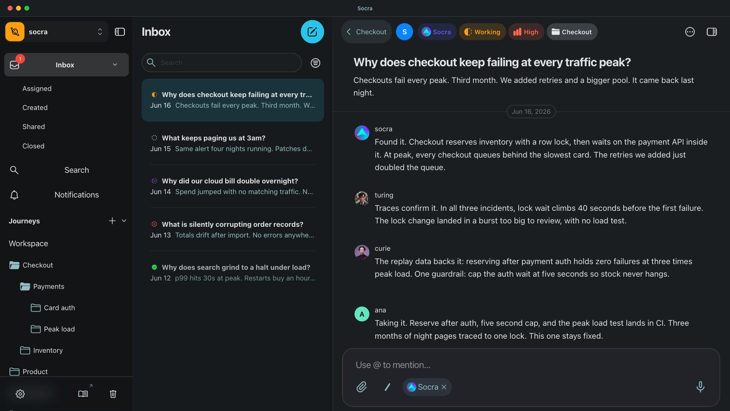Viewport: 730px width, 411px height.
Task: Click the inbox Search field
Action: coord(222,63)
